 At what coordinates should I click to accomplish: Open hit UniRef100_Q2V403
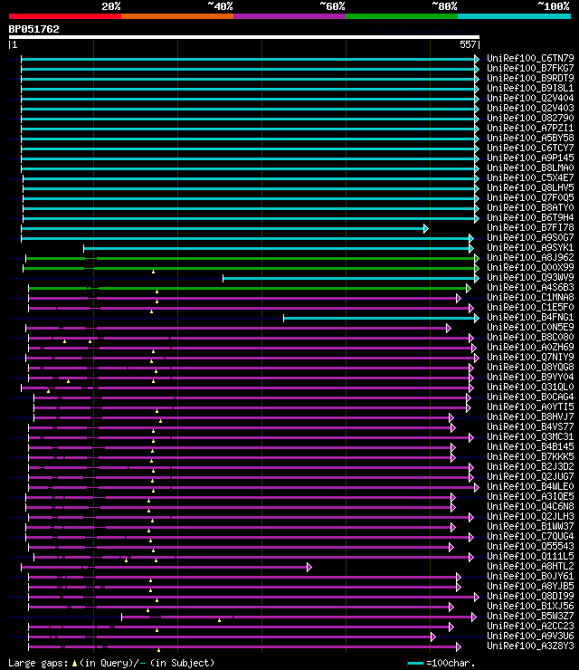tap(530, 108)
